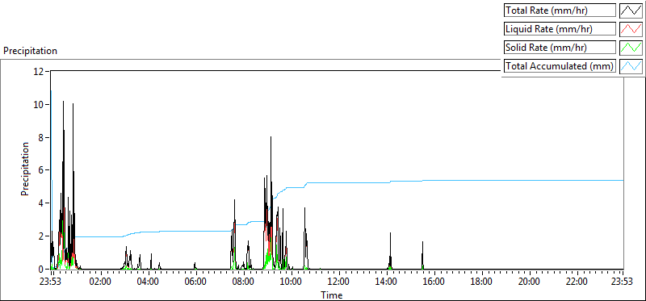Click the black Total Rate legend line icon
The image size is (646, 301).
tap(631, 10)
